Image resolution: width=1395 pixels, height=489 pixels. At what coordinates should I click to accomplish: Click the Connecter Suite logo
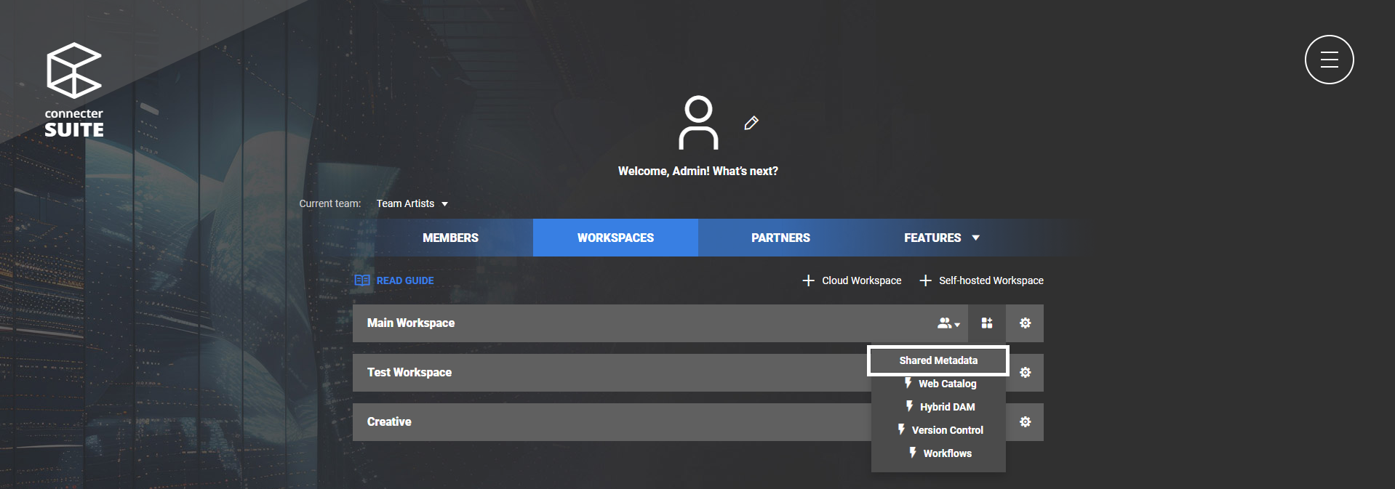point(74,90)
